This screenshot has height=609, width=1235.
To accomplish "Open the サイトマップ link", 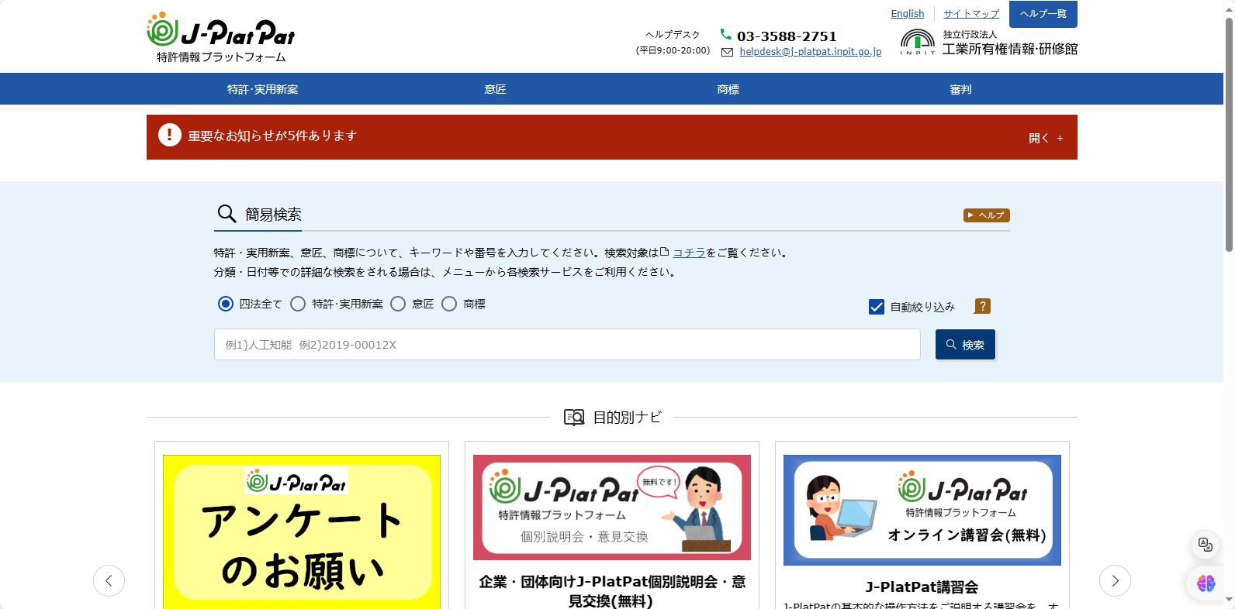I will coord(971,14).
